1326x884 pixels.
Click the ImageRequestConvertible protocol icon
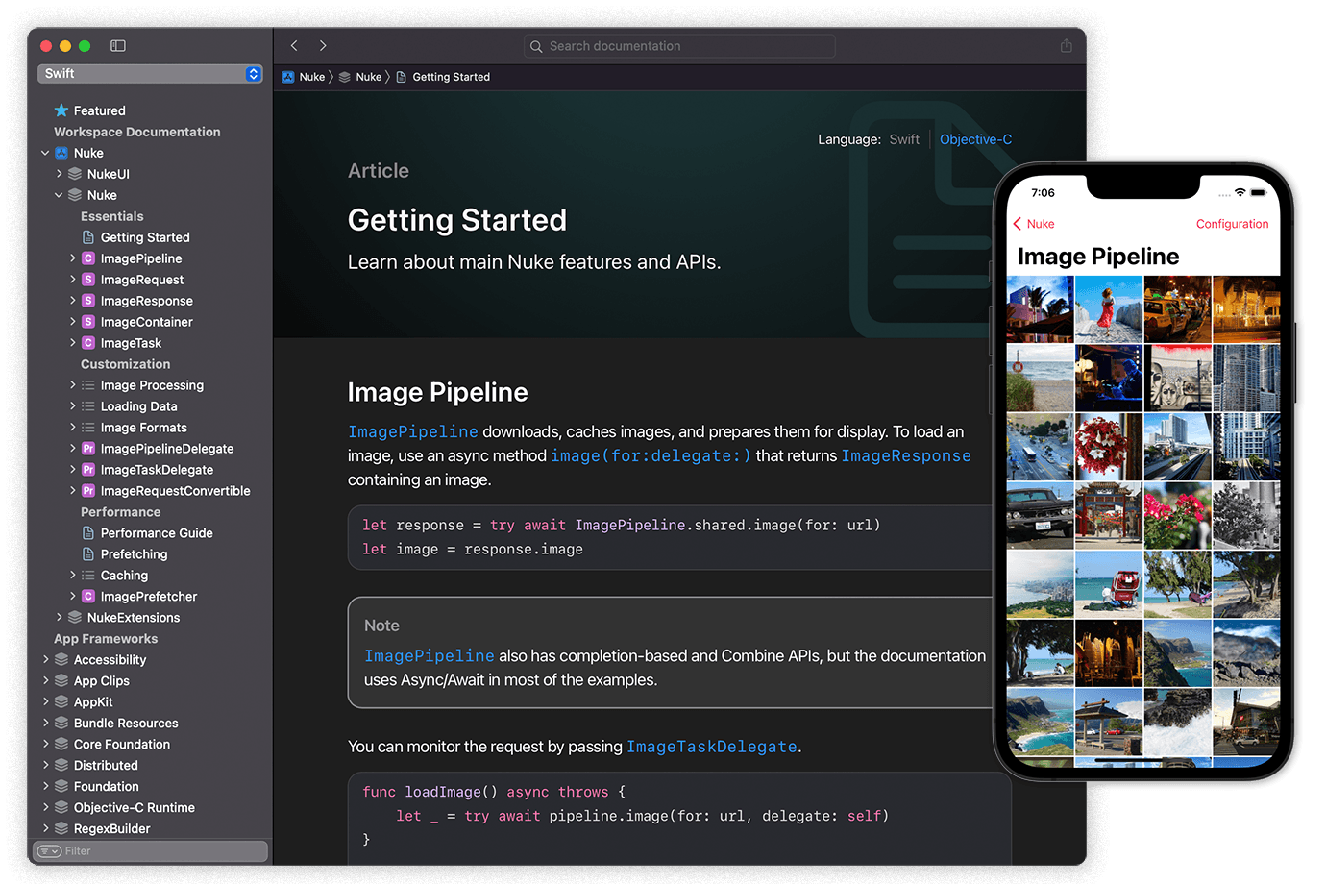tap(88, 491)
